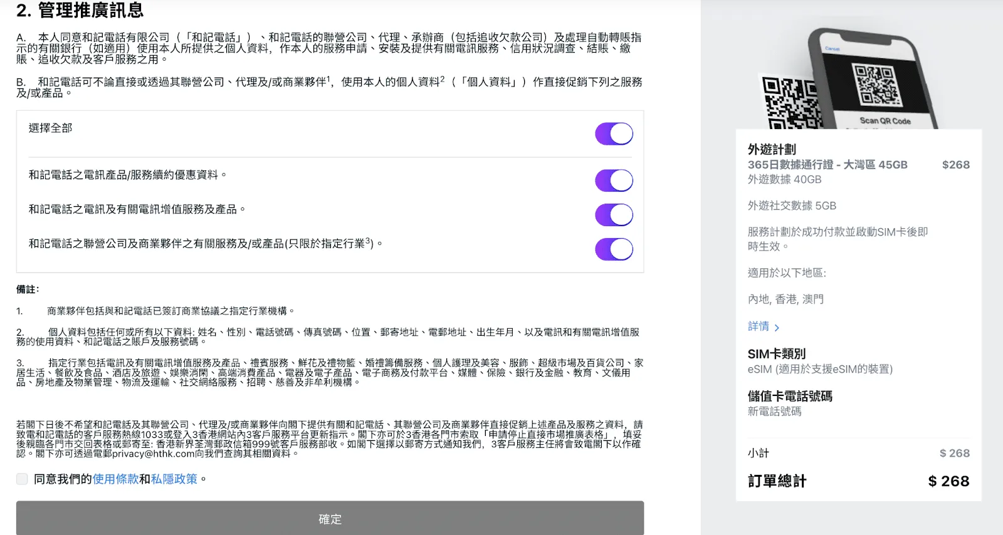Screen dimensions: 1003x535
Task: Toggle the 聯營公司及商業夥伴 services switch
Action: [614, 249]
